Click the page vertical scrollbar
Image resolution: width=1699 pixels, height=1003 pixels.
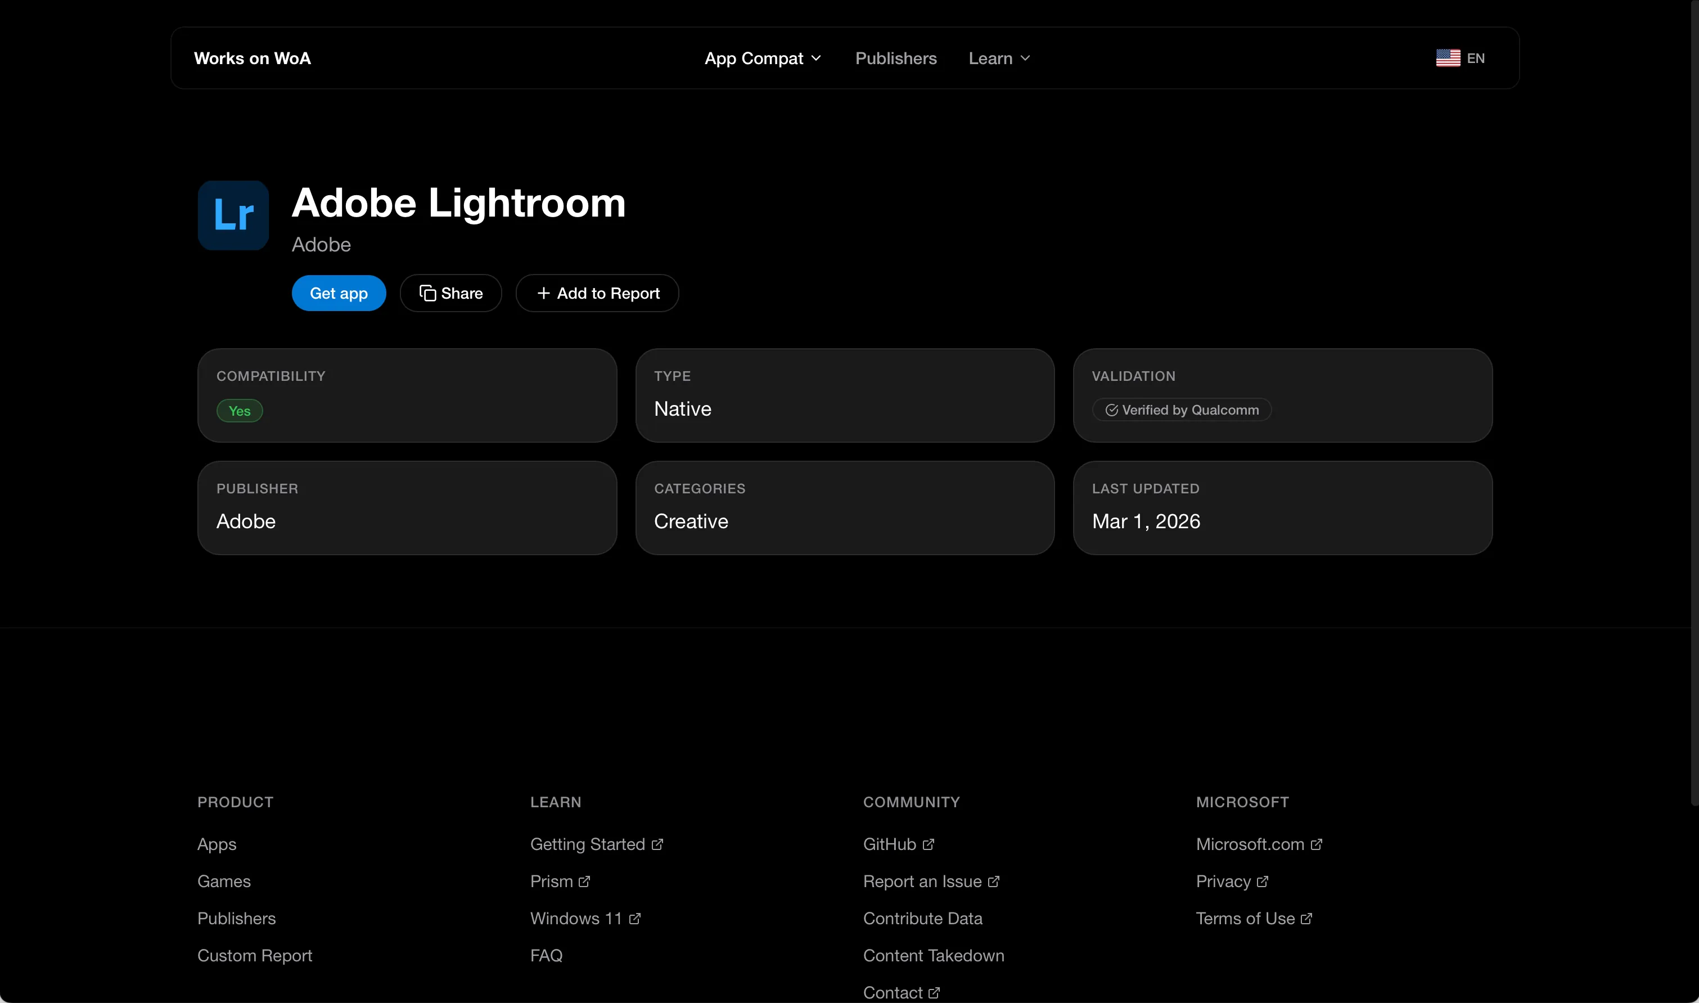1695,403
